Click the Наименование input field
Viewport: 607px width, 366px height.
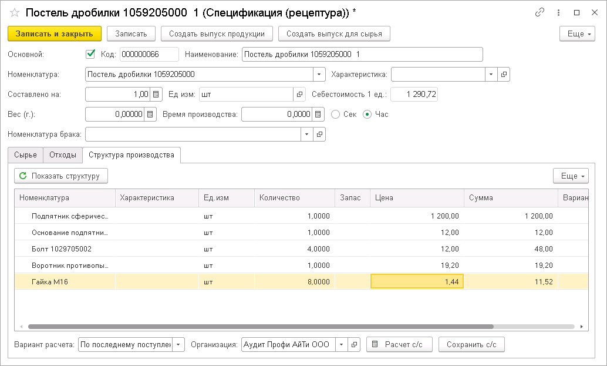click(x=362, y=54)
